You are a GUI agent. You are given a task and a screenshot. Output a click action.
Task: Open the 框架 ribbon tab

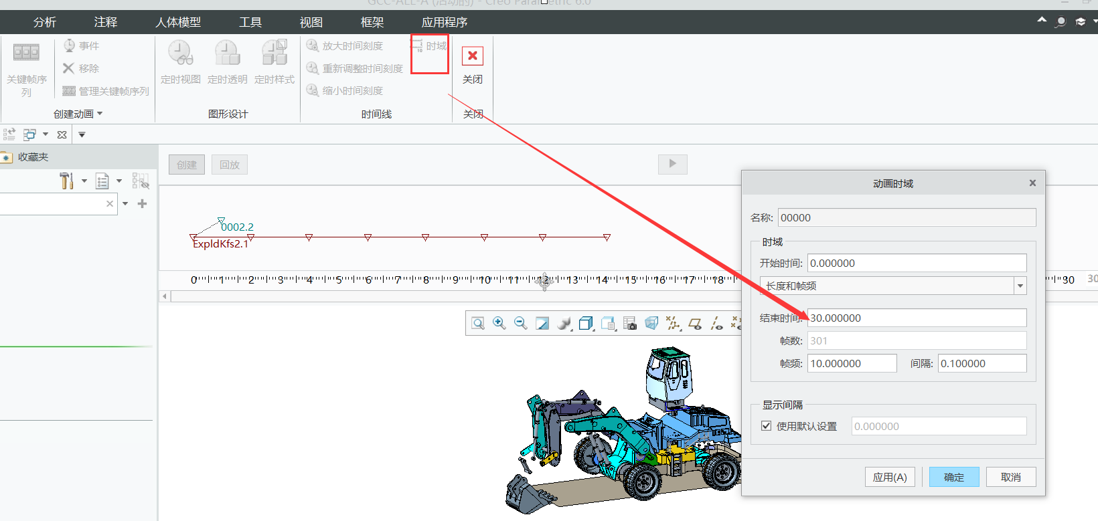click(x=372, y=22)
